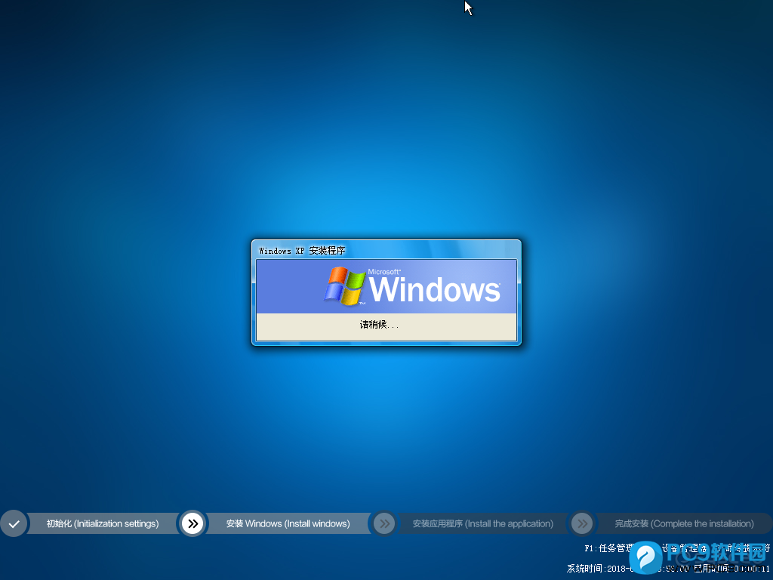773x580 pixels.
Task: Click the Windows XP 安装程序 dialog title bar
Action: point(386,250)
